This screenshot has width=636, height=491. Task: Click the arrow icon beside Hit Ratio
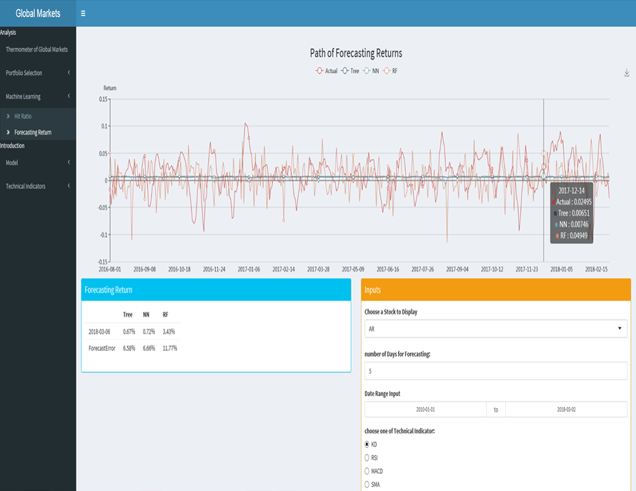[x=8, y=116]
